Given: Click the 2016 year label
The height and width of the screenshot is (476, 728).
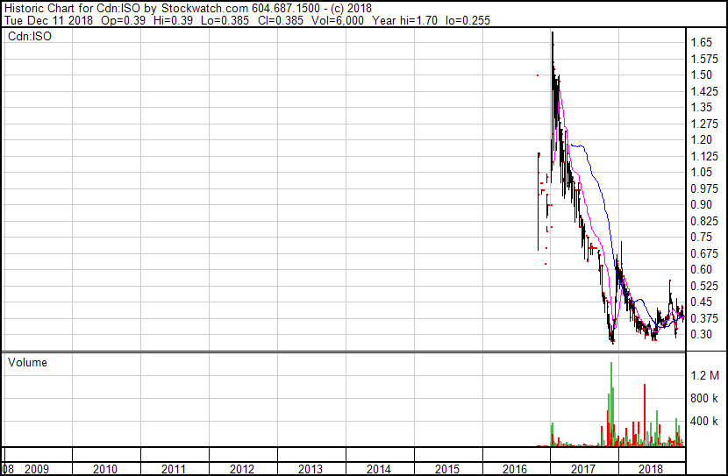Looking at the screenshot, I should click(x=515, y=469).
